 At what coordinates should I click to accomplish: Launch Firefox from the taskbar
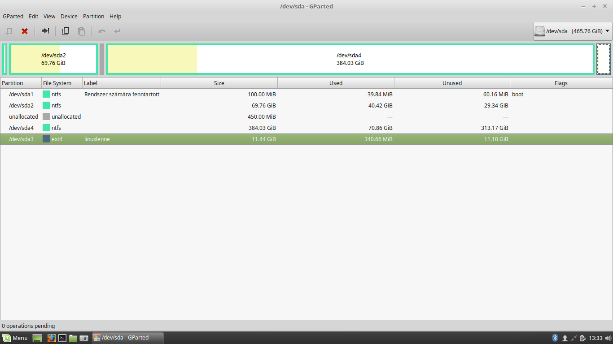[x=52, y=338]
